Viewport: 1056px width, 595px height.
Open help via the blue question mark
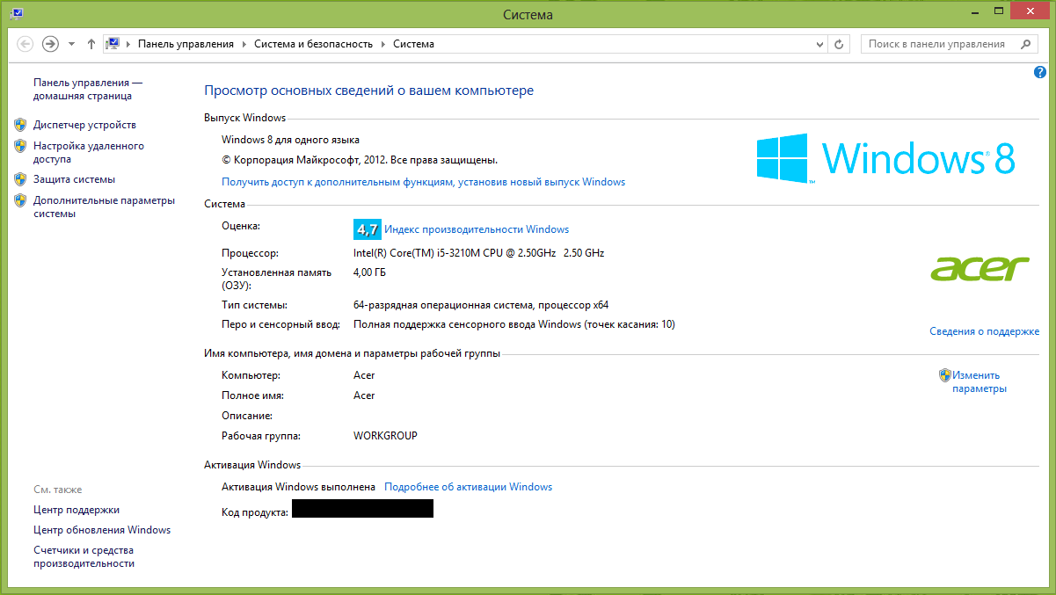(1040, 72)
